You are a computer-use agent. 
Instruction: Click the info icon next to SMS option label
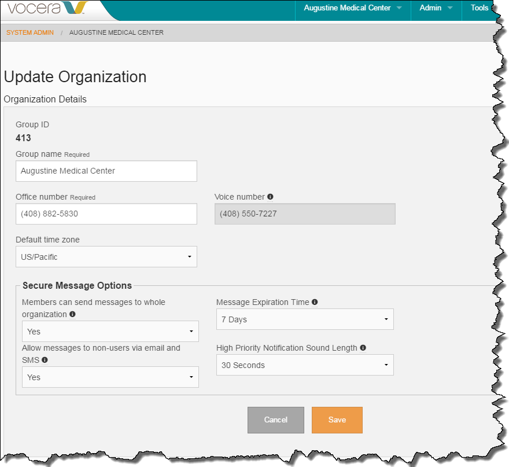[x=45, y=360]
